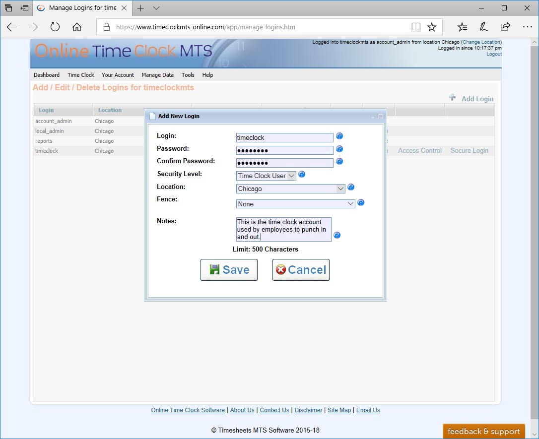
Task: Open the Time Clock menu
Action: point(81,75)
